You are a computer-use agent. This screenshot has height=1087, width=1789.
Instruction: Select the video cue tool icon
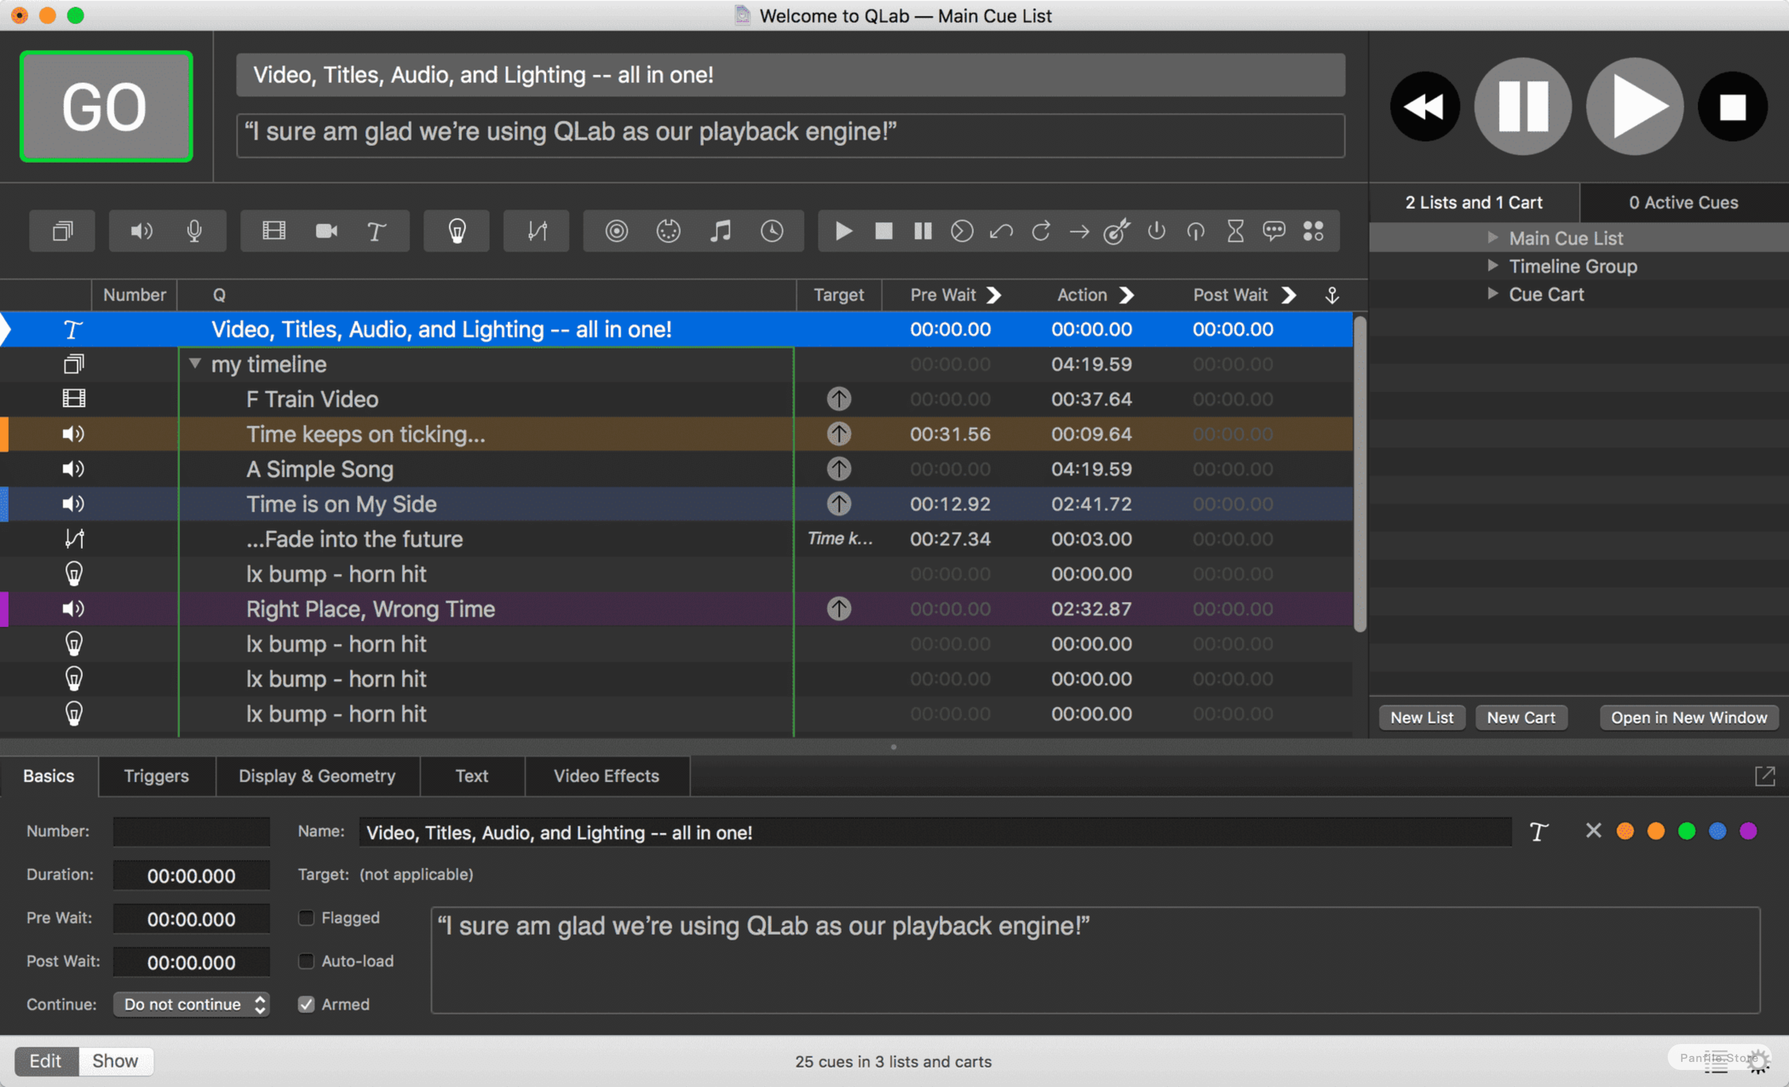click(273, 231)
